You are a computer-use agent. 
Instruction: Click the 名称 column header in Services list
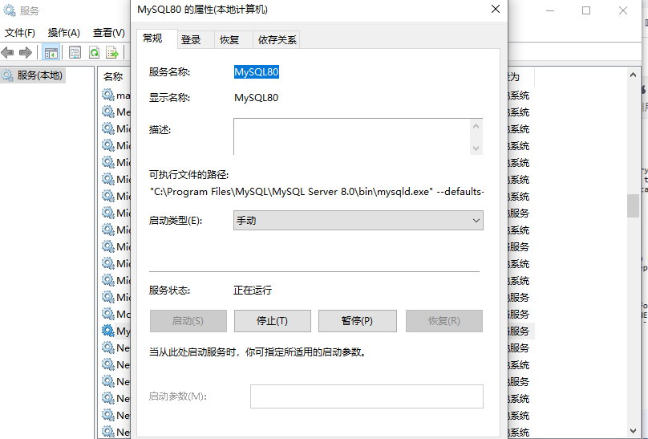[x=113, y=77]
